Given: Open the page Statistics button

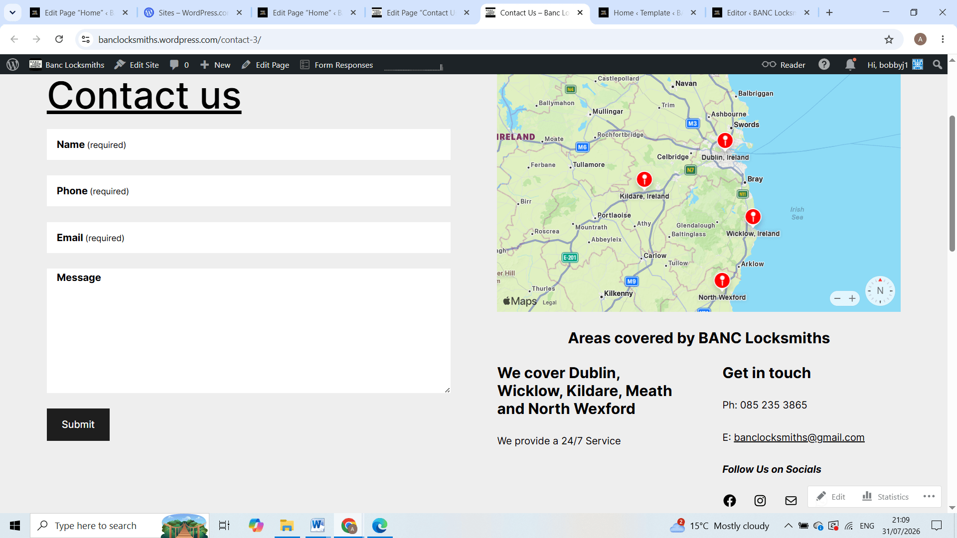Looking at the screenshot, I should [886, 497].
